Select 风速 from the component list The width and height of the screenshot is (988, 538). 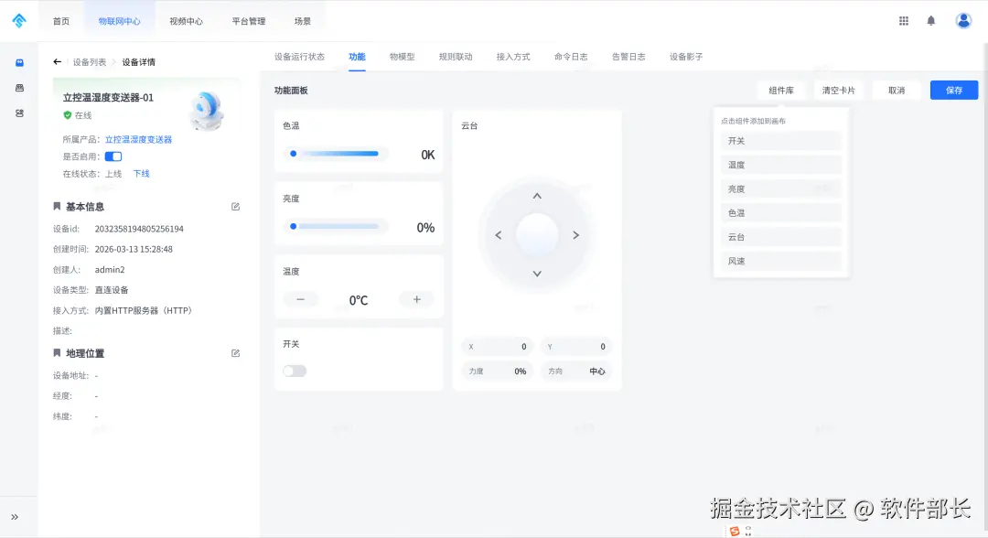click(779, 262)
